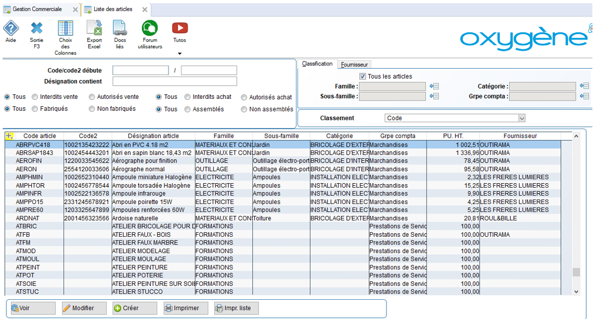Open Choix des Colonnes column chooser
Image resolution: width=595 pixels, height=319 pixels.
coord(65,28)
